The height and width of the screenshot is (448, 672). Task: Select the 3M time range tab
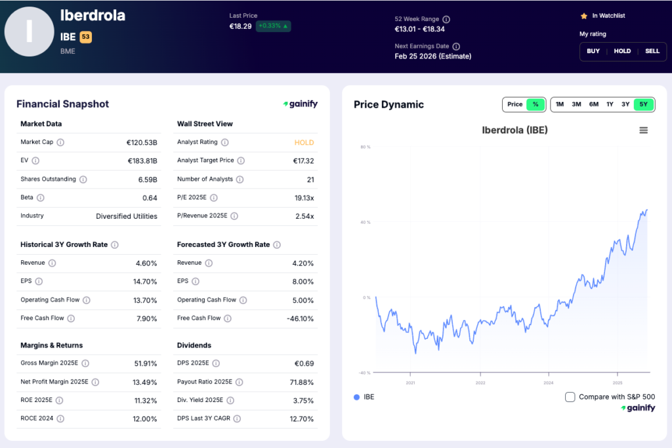tap(576, 104)
